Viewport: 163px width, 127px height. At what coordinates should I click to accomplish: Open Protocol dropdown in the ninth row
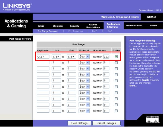84,105
